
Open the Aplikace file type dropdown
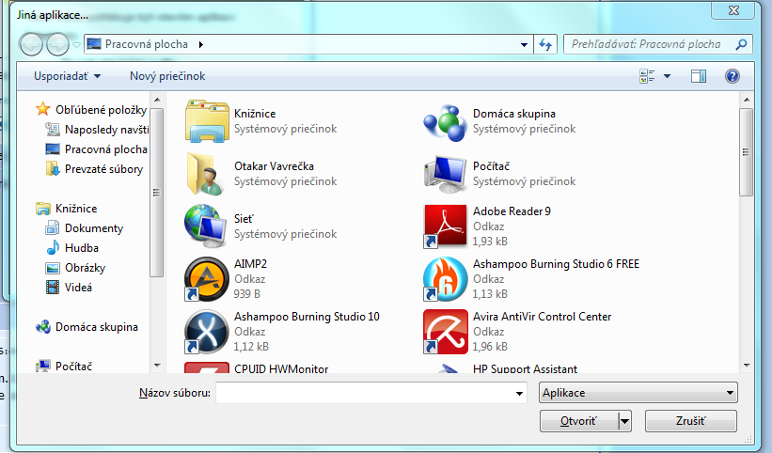638,393
